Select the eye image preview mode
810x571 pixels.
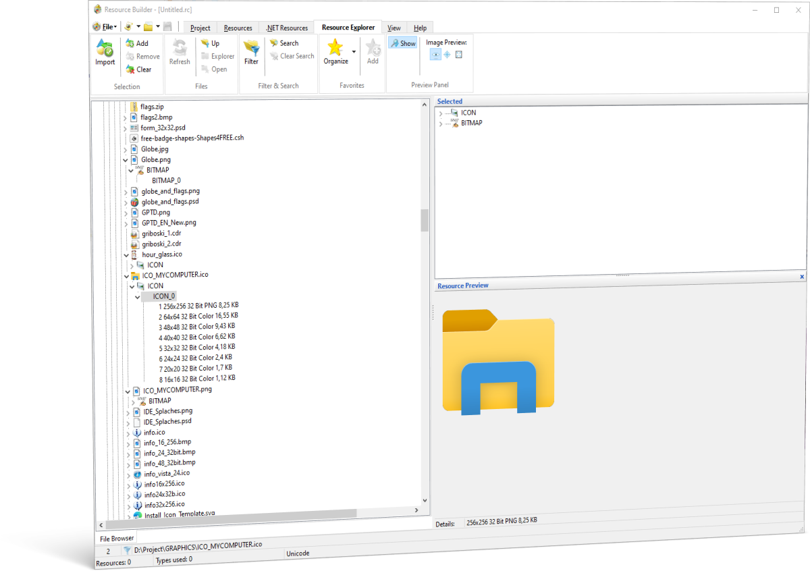click(x=435, y=55)
